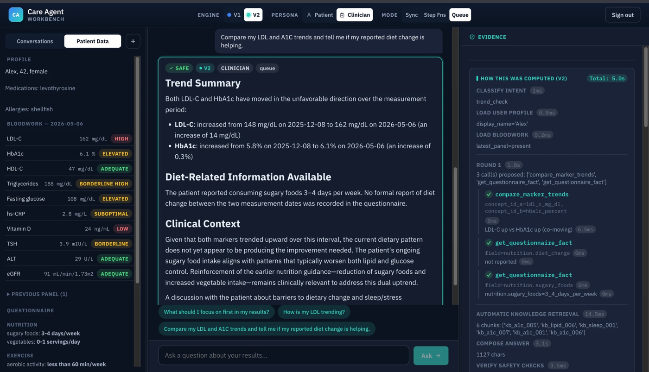Switch engine to V1
This screenshot has height=372, width=649.
(234, 15)
